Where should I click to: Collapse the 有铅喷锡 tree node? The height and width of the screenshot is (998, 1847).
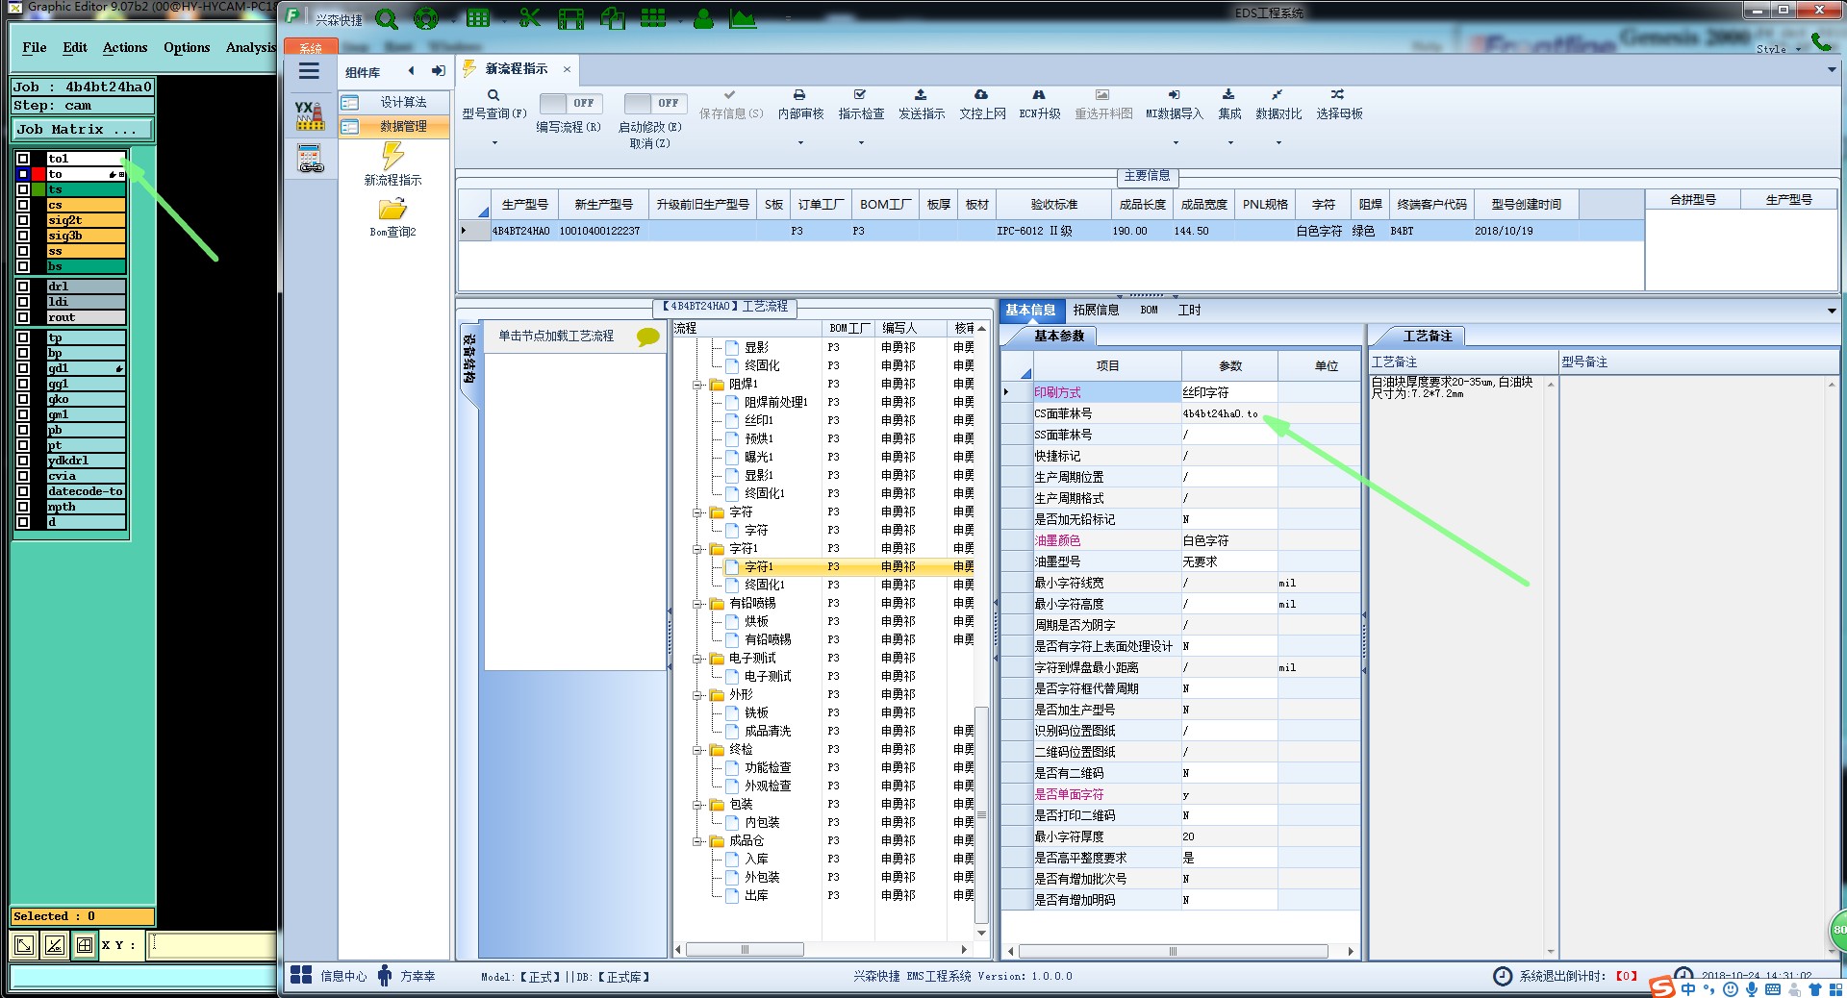pos(698,603)
